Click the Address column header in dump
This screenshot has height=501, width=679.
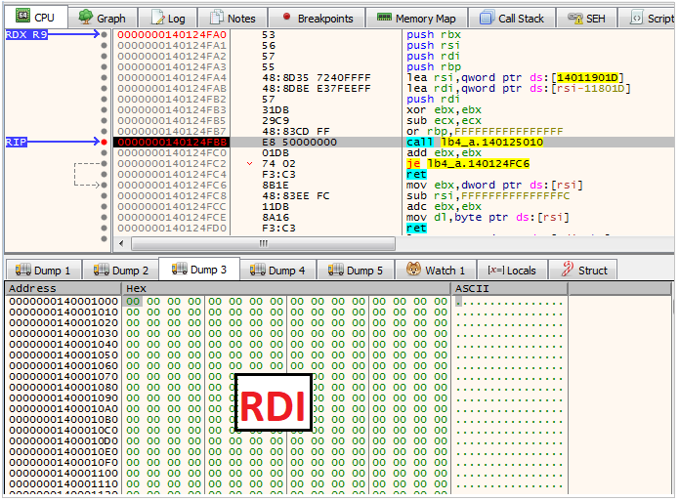(x=63, y=288)
